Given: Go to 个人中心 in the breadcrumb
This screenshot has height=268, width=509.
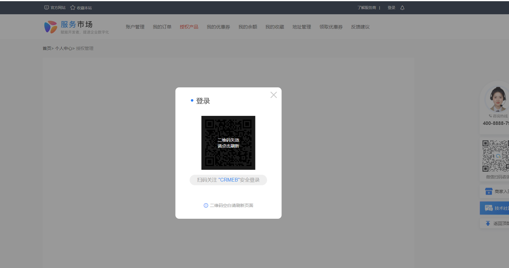Looking at the screenshot, I should coord(63,48).
